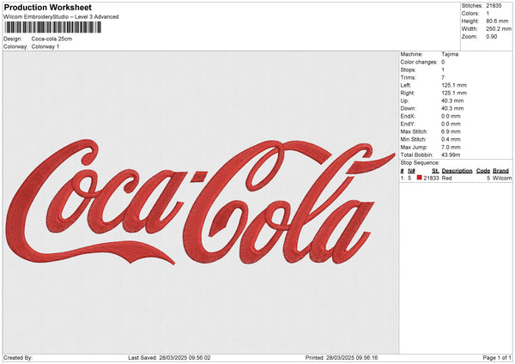This screenshot has height=364, width=515.
Task: Click the 'Brand' column header
Action: (500, 171)
